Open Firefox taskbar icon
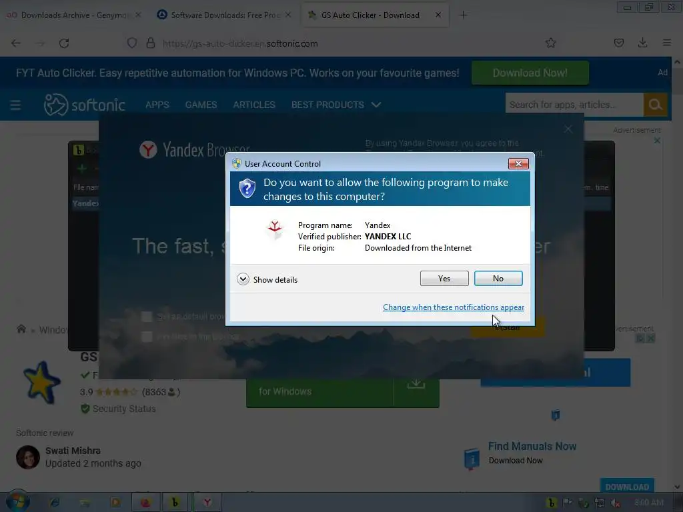 145,503
